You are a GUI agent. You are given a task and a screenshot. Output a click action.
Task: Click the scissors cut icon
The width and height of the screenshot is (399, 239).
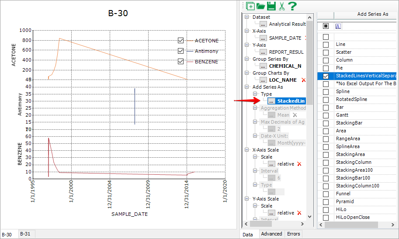[281, 6]
